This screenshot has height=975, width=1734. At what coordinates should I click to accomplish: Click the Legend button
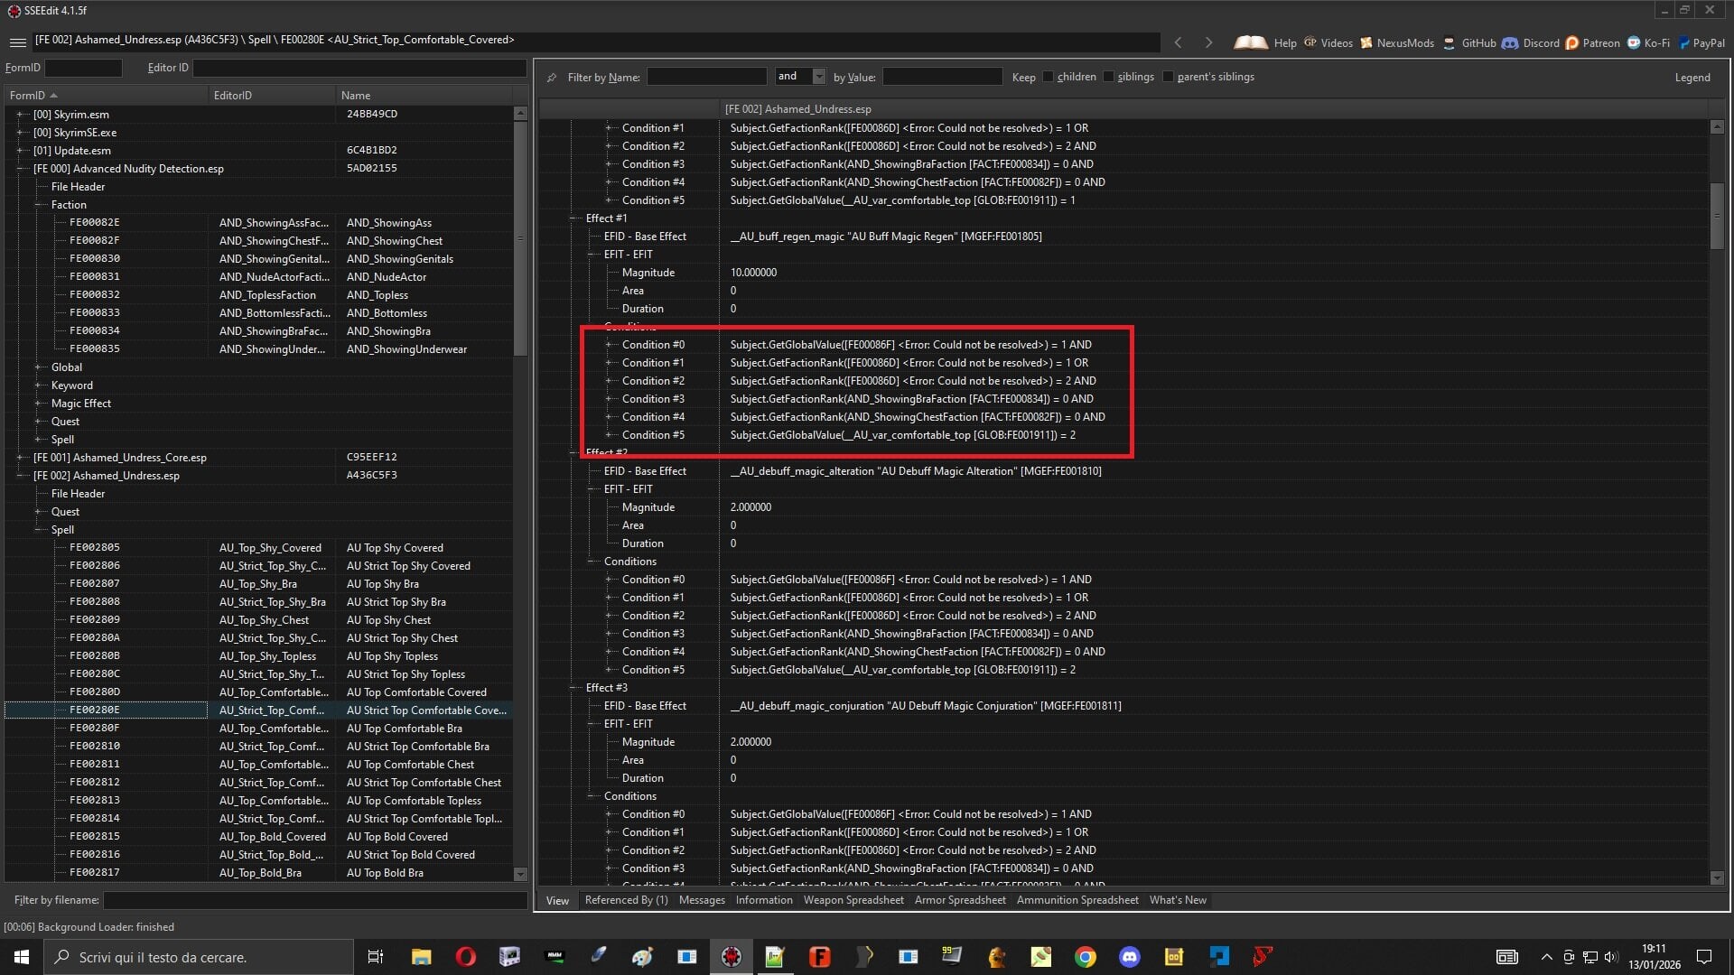click(x=1692, y=78)
